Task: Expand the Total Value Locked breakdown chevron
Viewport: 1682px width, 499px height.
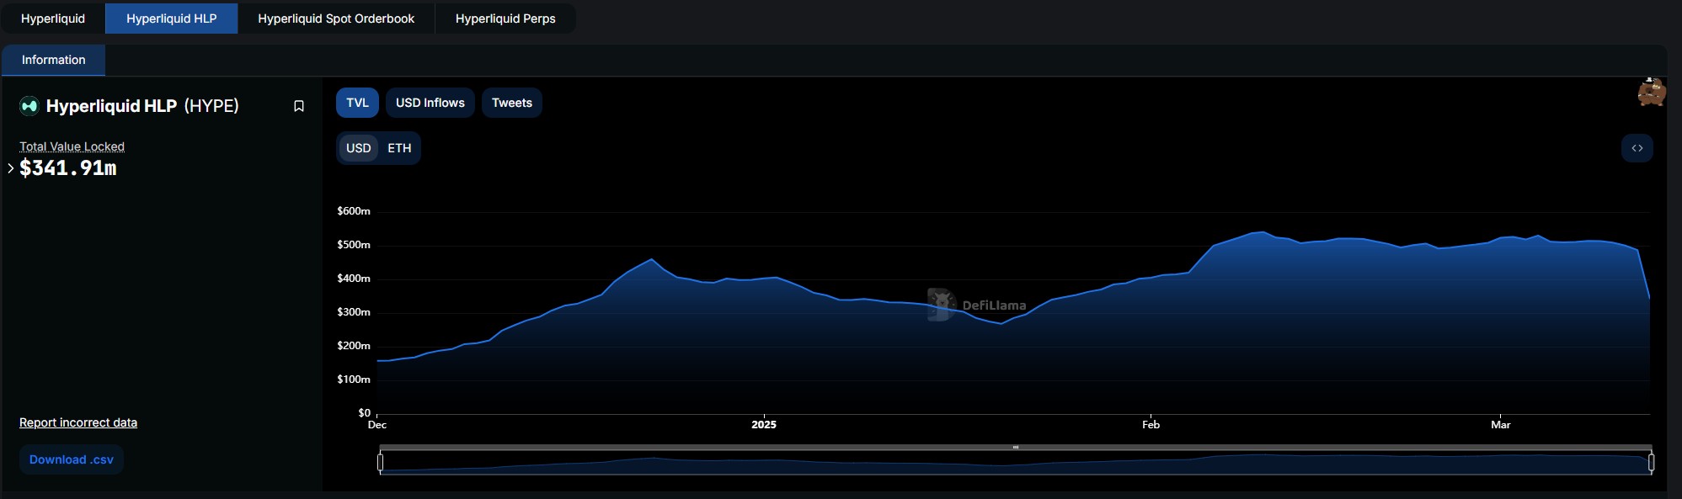Action: point(10,168)
